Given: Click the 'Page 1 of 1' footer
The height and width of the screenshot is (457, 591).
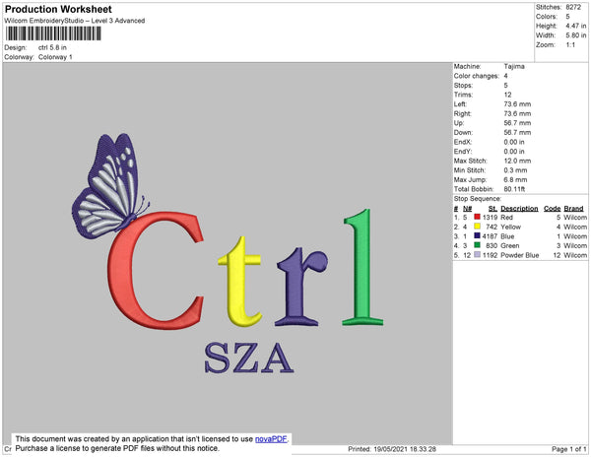Looking at the screenshot, I should (x=568, y=449).
